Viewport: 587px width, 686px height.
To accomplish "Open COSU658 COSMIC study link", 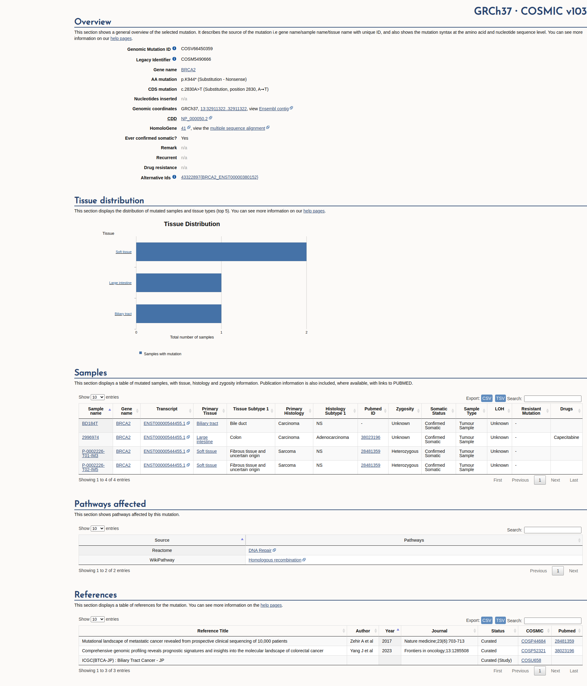I will (531, 660).
